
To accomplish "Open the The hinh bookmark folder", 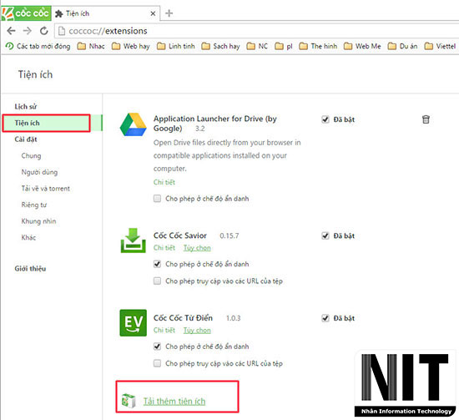I will [x=318, y=46].
